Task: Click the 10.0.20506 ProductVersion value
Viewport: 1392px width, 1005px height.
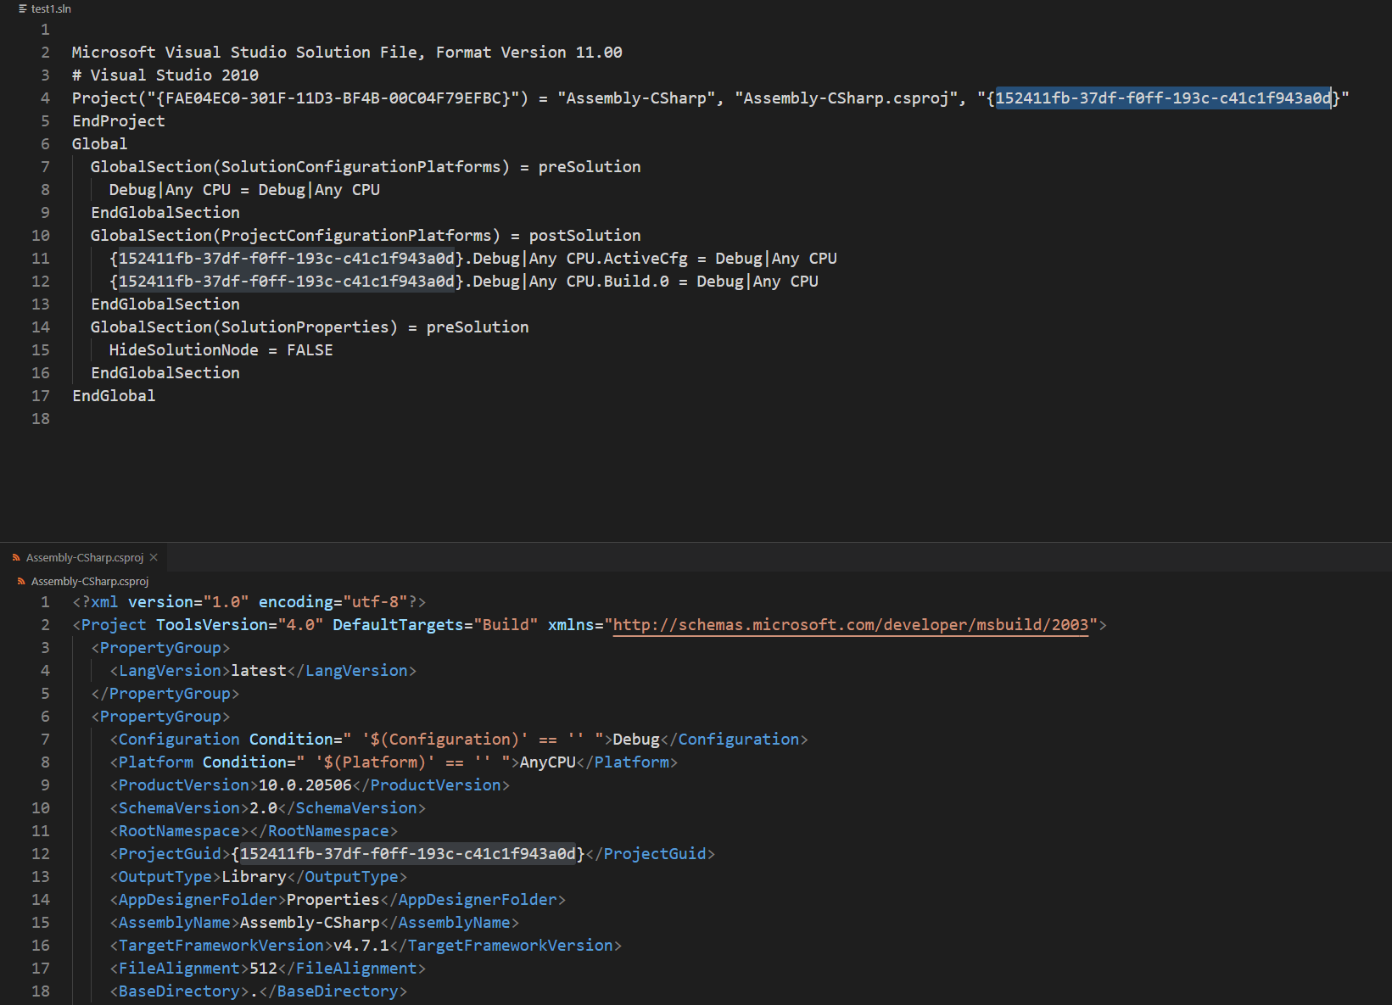Action: pyautogui.click(x=305, y=785)
